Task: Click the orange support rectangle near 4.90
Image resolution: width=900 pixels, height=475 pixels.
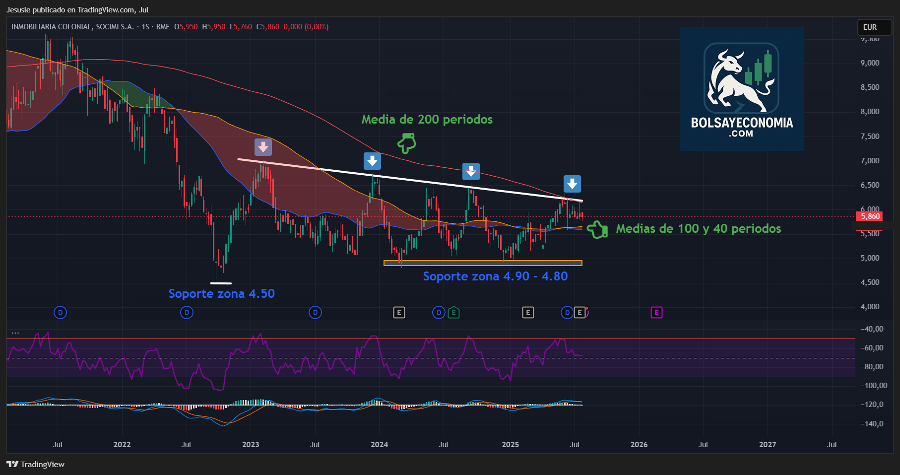Action: [483, 263]
